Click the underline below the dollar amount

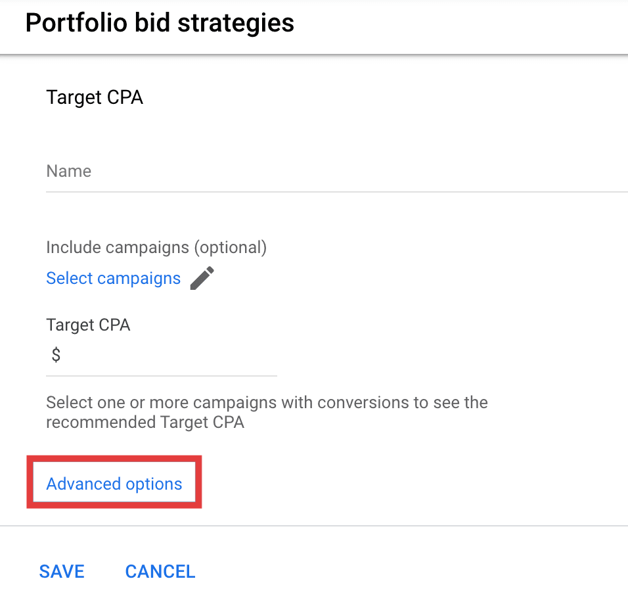click(x=162, y=376)
